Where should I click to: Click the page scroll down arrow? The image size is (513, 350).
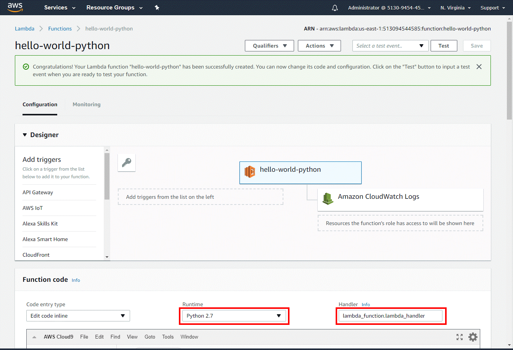coord(510,345)
